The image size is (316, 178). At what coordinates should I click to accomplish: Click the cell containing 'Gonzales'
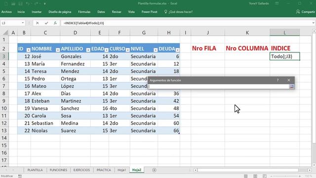pos(75,56)
